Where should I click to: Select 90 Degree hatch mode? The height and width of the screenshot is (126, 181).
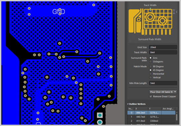[151, 66]
